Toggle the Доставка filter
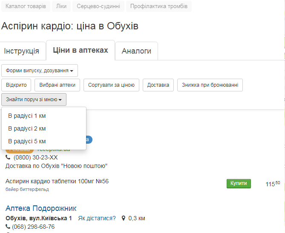Image resolution: width=285 pixels, height=233 pixels. pyautogui.click(x=158, y=85)
